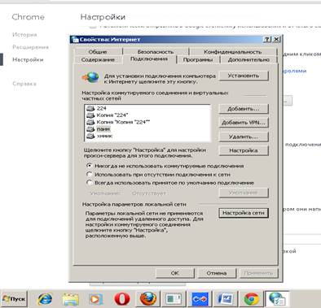The image size is (321, 308).
Task: Open the Windows Explorer folder taskbar icon
Action: (x=70, y=299)
